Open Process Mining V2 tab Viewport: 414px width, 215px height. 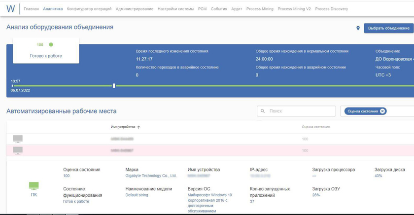click(294, 9)
